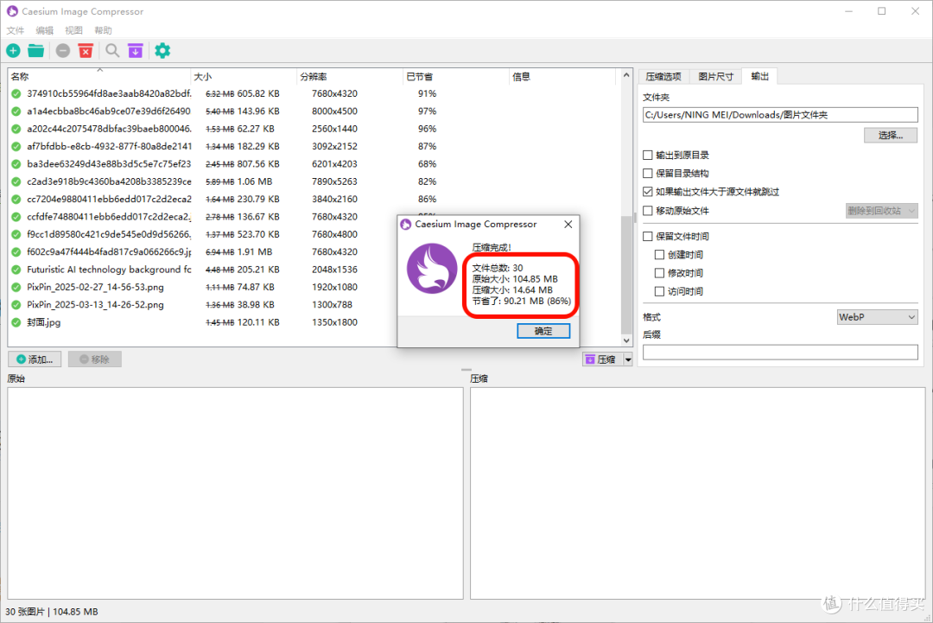Switch to the 图片尺寸 tab
Viewport: 933px width, 623px height.
point(716,77)
